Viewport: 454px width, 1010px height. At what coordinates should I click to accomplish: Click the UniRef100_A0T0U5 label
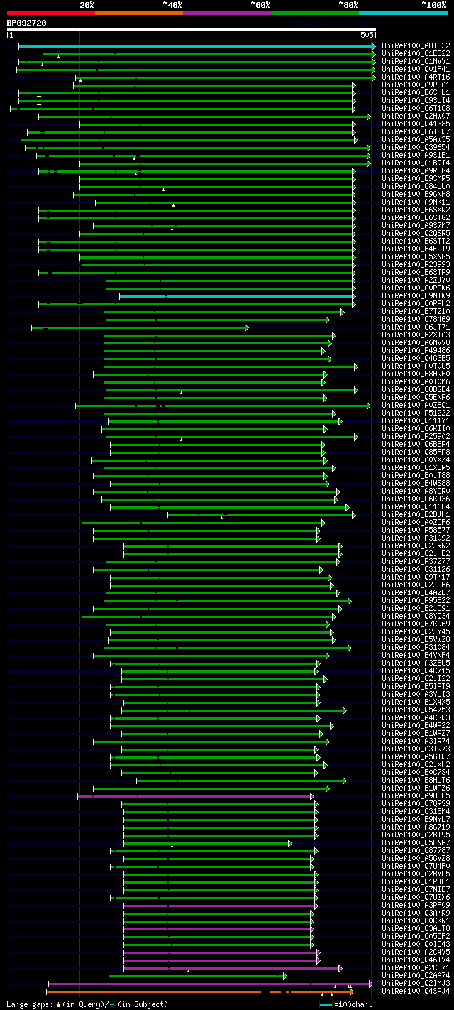pyautogui.click(x=416, y=366)
